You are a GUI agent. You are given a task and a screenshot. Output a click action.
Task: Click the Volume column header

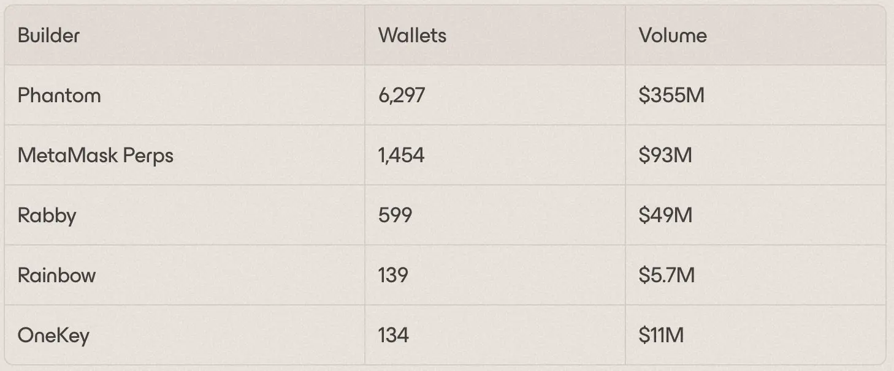click(673, 36)
